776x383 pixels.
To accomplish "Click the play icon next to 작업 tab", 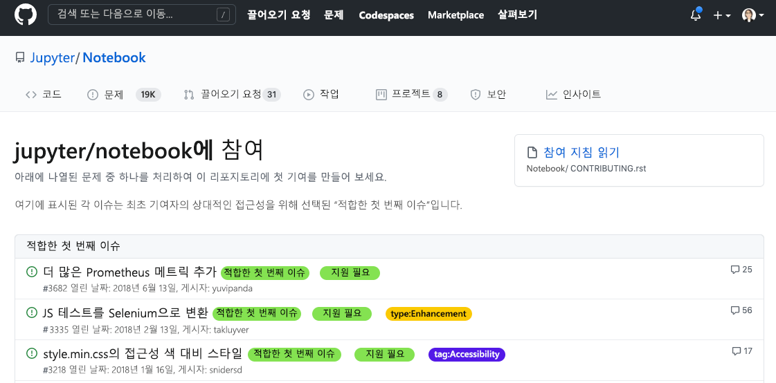I will pos(309,95).
